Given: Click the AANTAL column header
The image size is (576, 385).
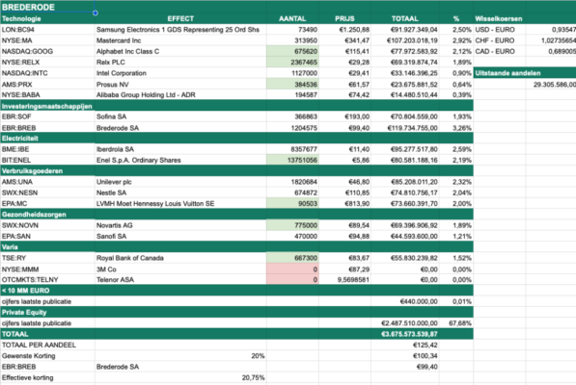Looking at the screenshot, I should 292,18.
